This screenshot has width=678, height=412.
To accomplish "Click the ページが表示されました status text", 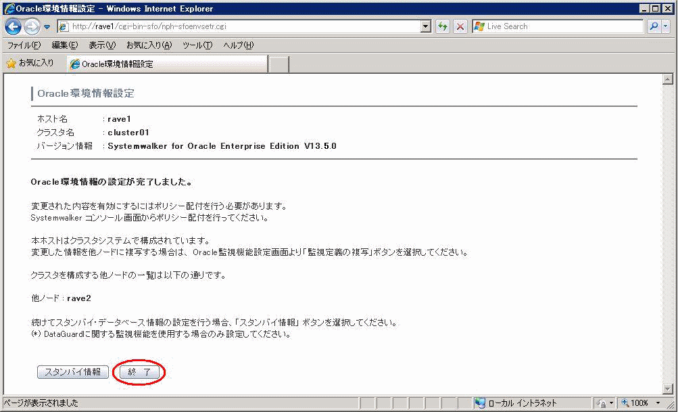I will (x=41, y=403).
